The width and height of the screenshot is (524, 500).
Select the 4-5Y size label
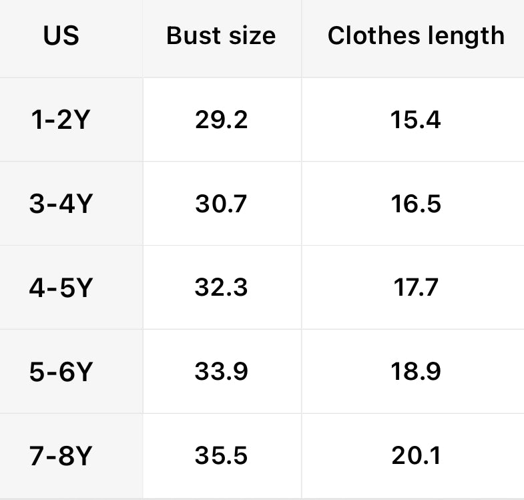click(x=60, y=288)
